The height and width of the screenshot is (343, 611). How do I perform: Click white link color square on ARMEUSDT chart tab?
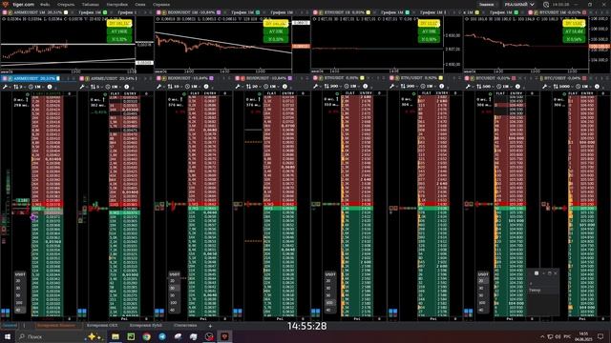click(66, 12)
